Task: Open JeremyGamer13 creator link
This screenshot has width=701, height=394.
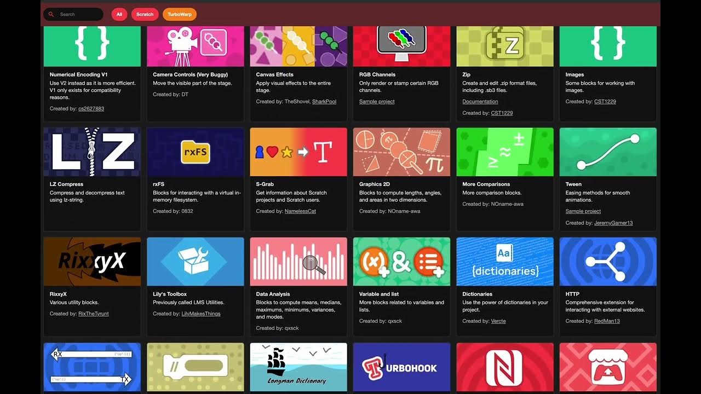Action: coord(613,223)
